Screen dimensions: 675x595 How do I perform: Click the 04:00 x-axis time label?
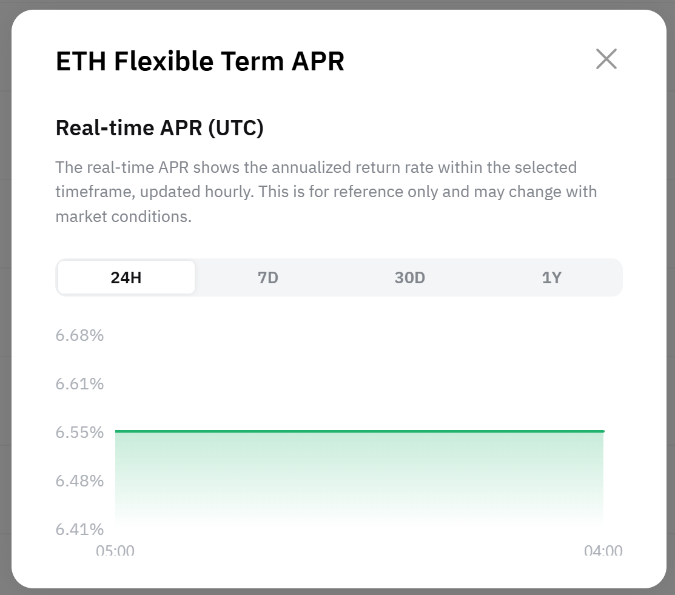tap(603, 551)
